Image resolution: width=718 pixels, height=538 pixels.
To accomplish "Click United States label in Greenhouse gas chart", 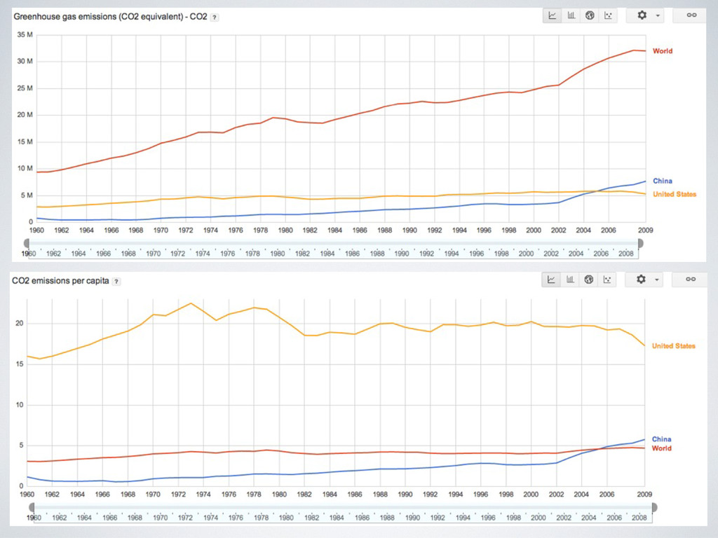I will pos(675,194).
